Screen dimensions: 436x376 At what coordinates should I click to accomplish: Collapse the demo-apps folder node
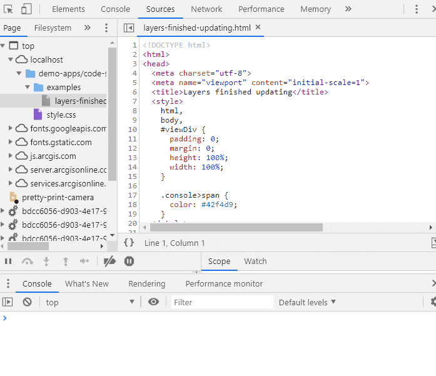pyautogui.click(x=19, y=73)
